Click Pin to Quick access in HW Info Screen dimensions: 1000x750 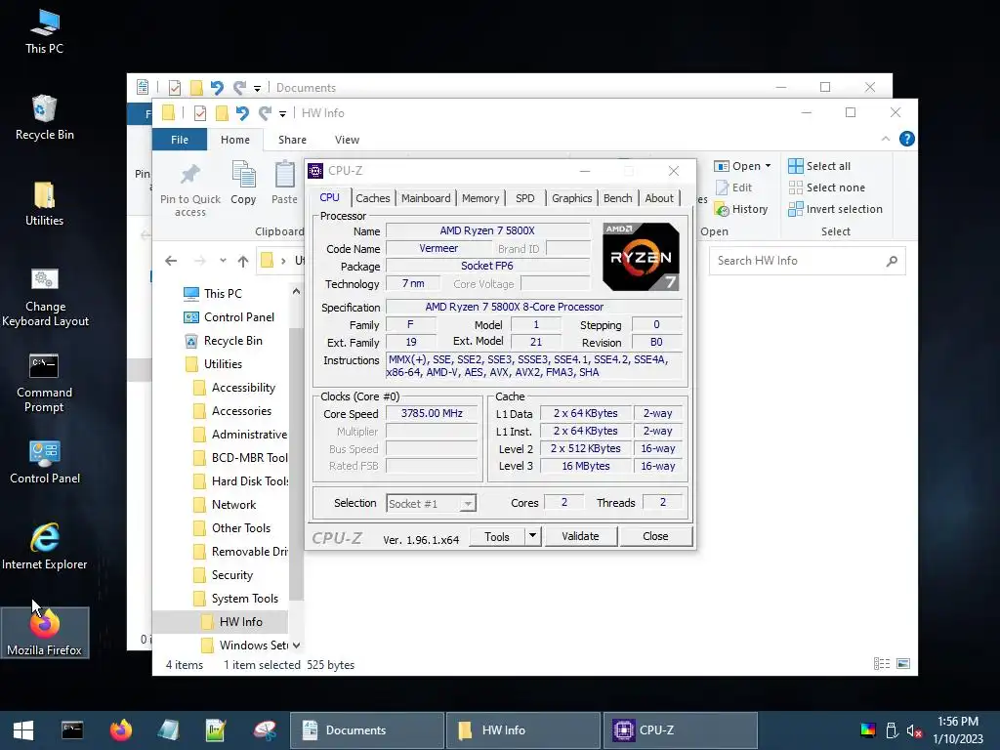point(190,190)
